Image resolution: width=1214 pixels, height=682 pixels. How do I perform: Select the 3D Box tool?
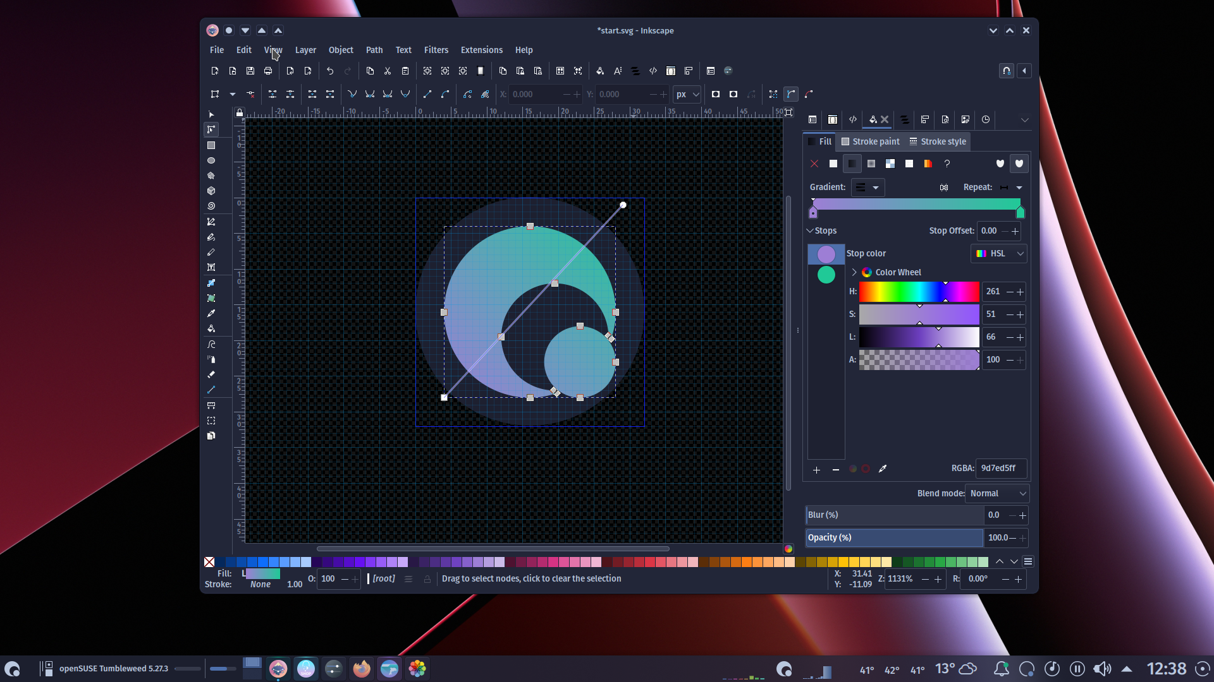click(x=211, y=191)
